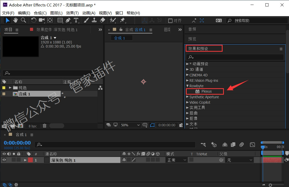
Task: Open the 文件(F) menu
Action: [x=8, y=13]
